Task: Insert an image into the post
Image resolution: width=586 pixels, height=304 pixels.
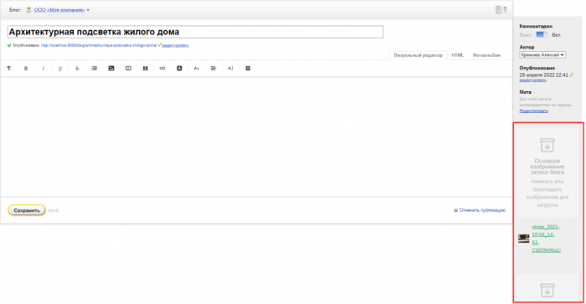Action: pos(111,69)
